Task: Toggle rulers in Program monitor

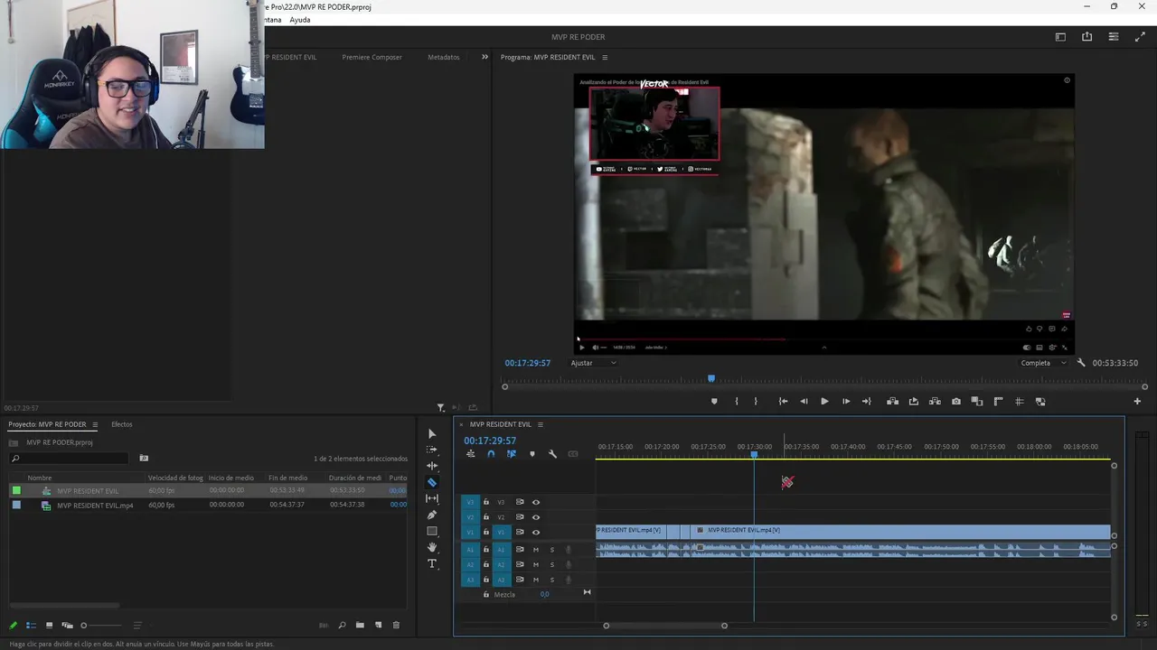Action: click(999, 402)
